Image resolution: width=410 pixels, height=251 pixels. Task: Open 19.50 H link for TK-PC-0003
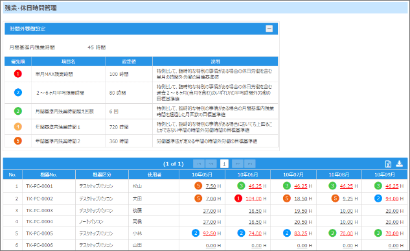click(x=301, y=211)
